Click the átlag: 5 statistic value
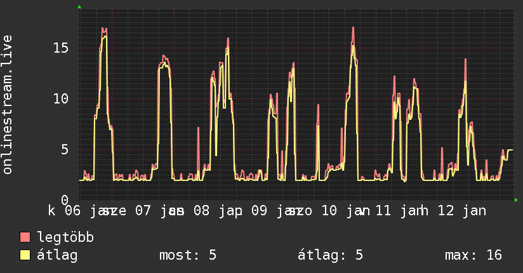This screenshot has width=523, height=273. coord(330,255)
